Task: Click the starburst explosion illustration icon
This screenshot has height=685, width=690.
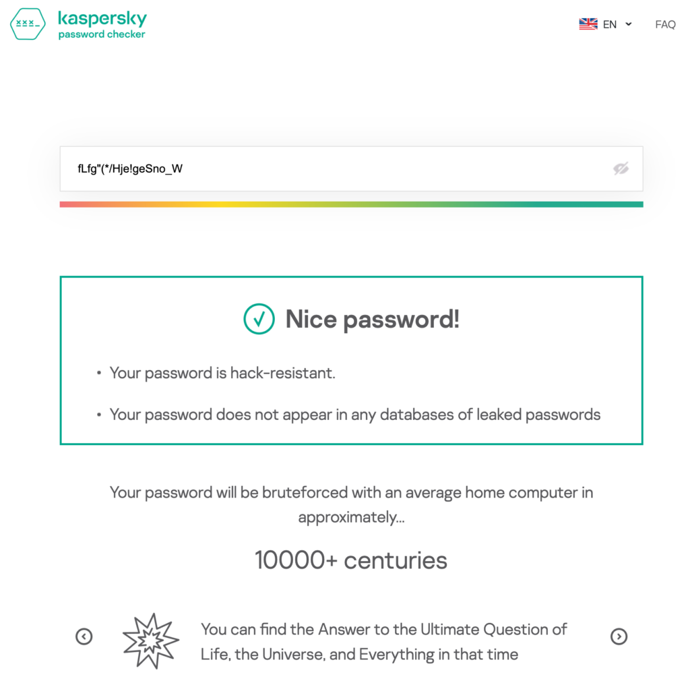Action: 151,641
